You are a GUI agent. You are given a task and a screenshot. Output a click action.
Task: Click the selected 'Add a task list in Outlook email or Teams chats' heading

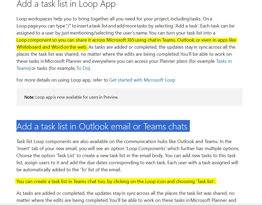click(x=103, y=126)
